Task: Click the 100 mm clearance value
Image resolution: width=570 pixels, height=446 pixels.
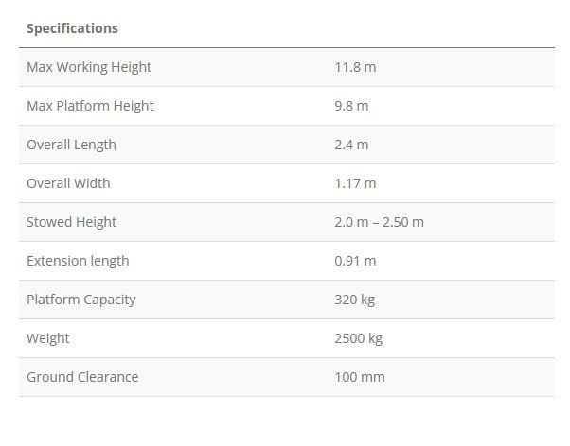Action: click(x=359, y=377)
